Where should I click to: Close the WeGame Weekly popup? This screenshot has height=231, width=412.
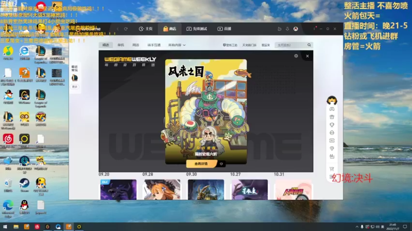pos(307,56)
